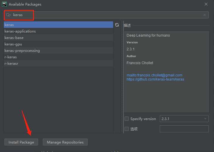Focus the package search field containing keras

(106, 15)
